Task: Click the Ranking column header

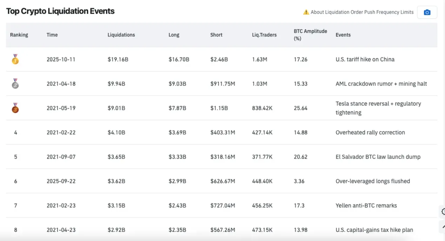Action: [19, 35]
